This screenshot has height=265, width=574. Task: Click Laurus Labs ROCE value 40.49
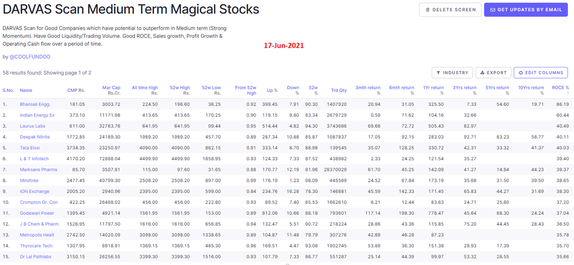[562, 126]
